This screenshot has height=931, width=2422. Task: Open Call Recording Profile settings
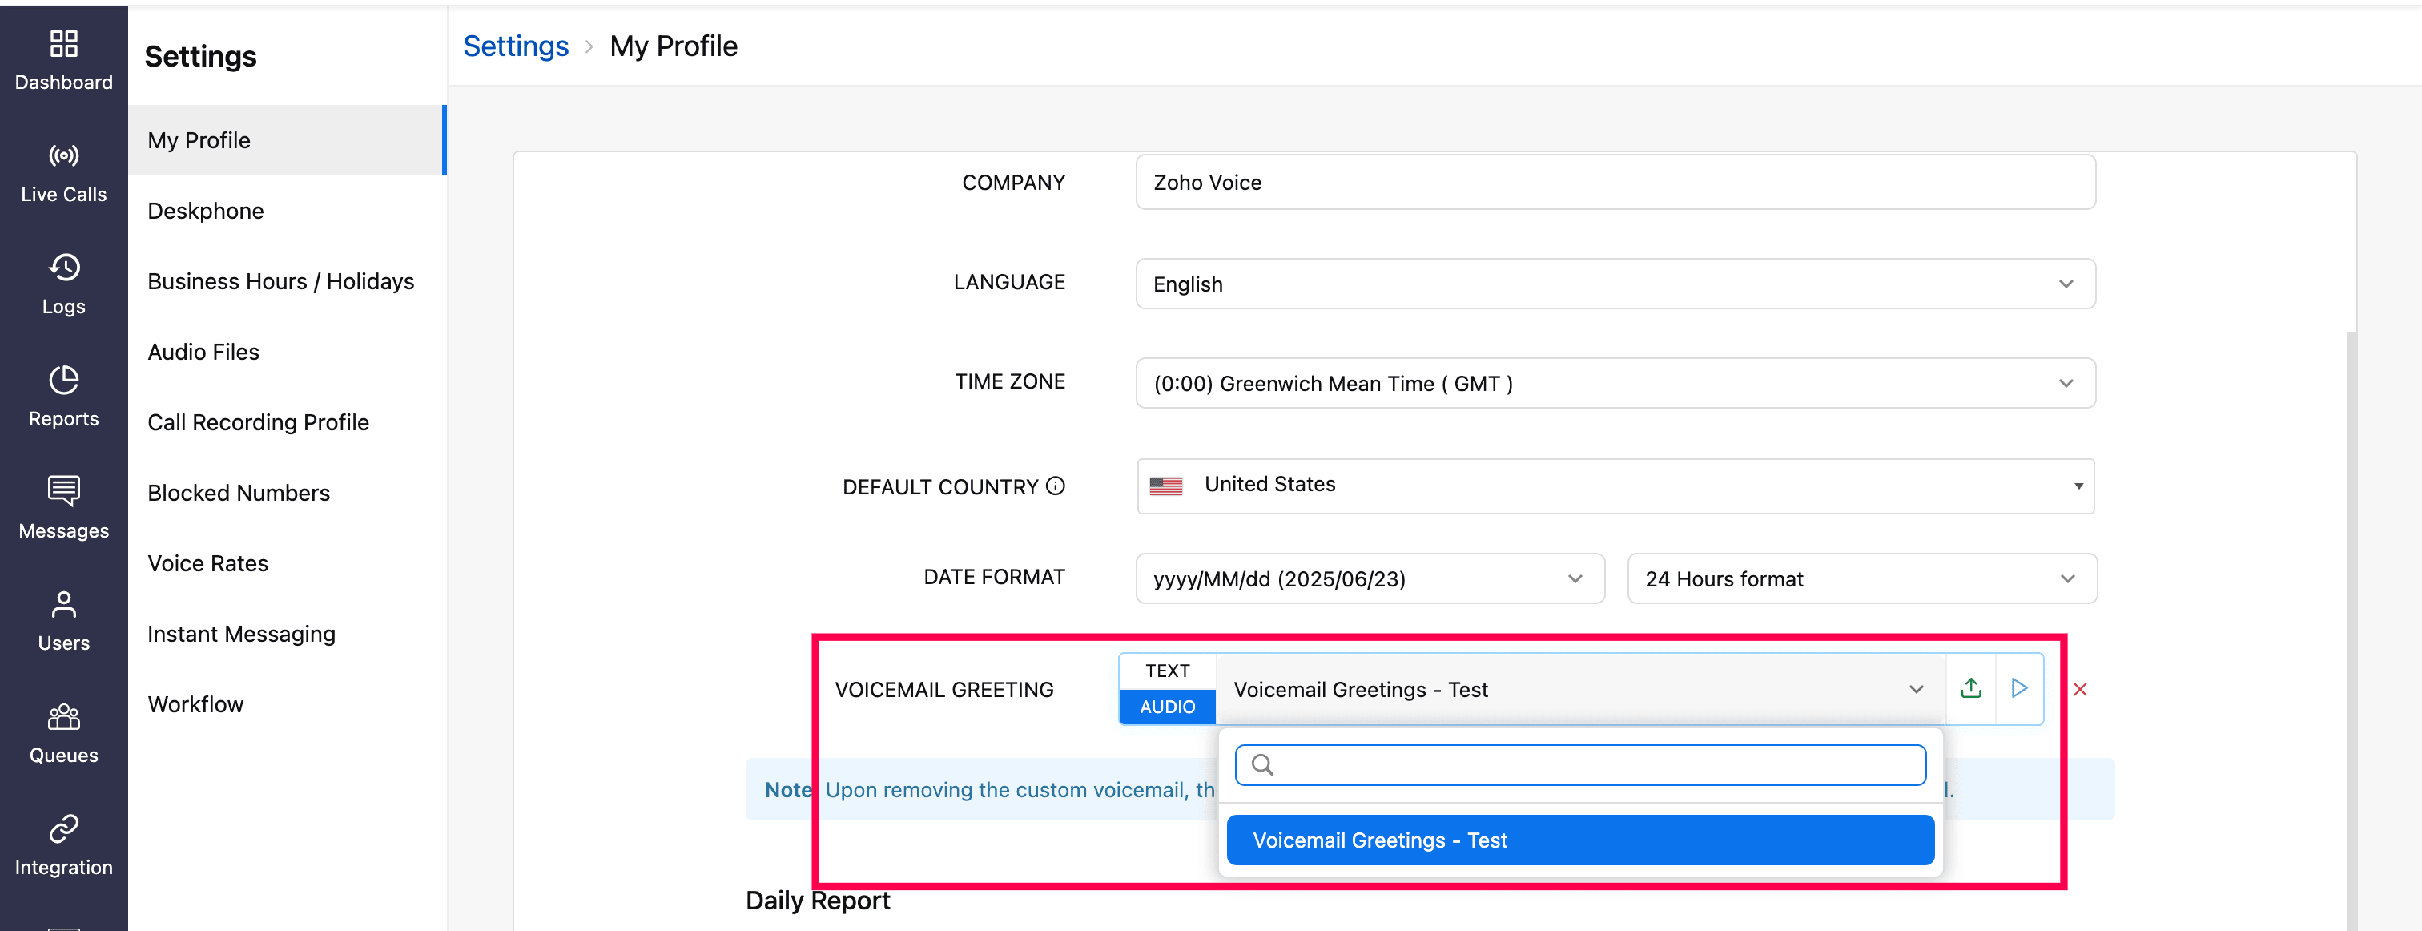[258, 422]
